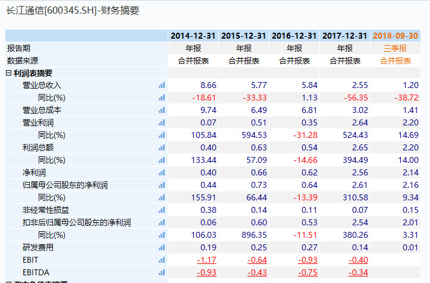Screen dimensions: 430x283
Task: Open EBIT value -0.40 link for 2017
Action: 358,260
